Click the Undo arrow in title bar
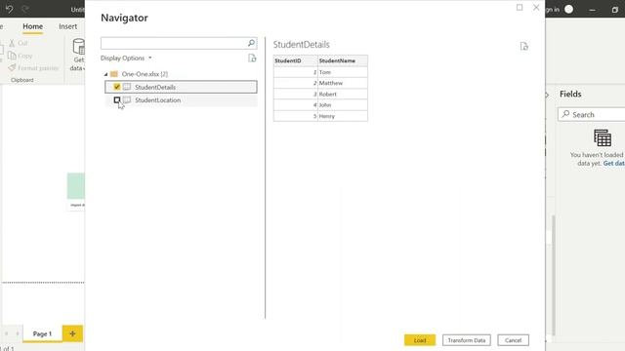 [9, 9]
